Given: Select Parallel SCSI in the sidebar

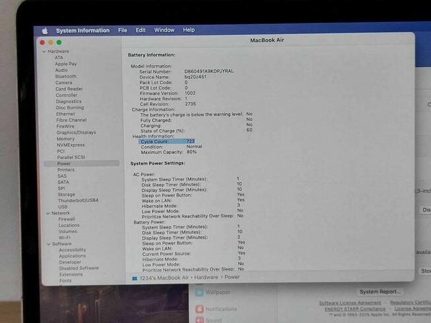Looking at the screenshot, I should (71, 157).
